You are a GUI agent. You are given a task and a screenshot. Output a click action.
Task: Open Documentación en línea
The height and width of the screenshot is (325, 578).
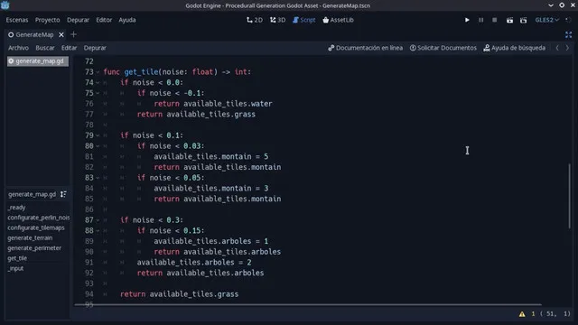[x=365, y=48]
